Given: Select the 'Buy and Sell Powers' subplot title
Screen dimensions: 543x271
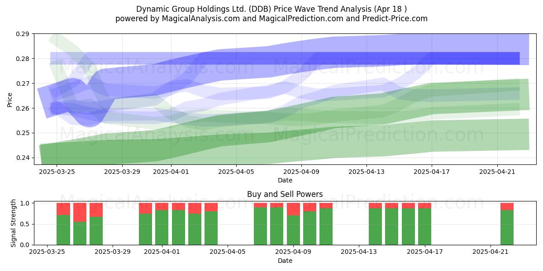Looking at the screenshot, I should tap(285, 194).
